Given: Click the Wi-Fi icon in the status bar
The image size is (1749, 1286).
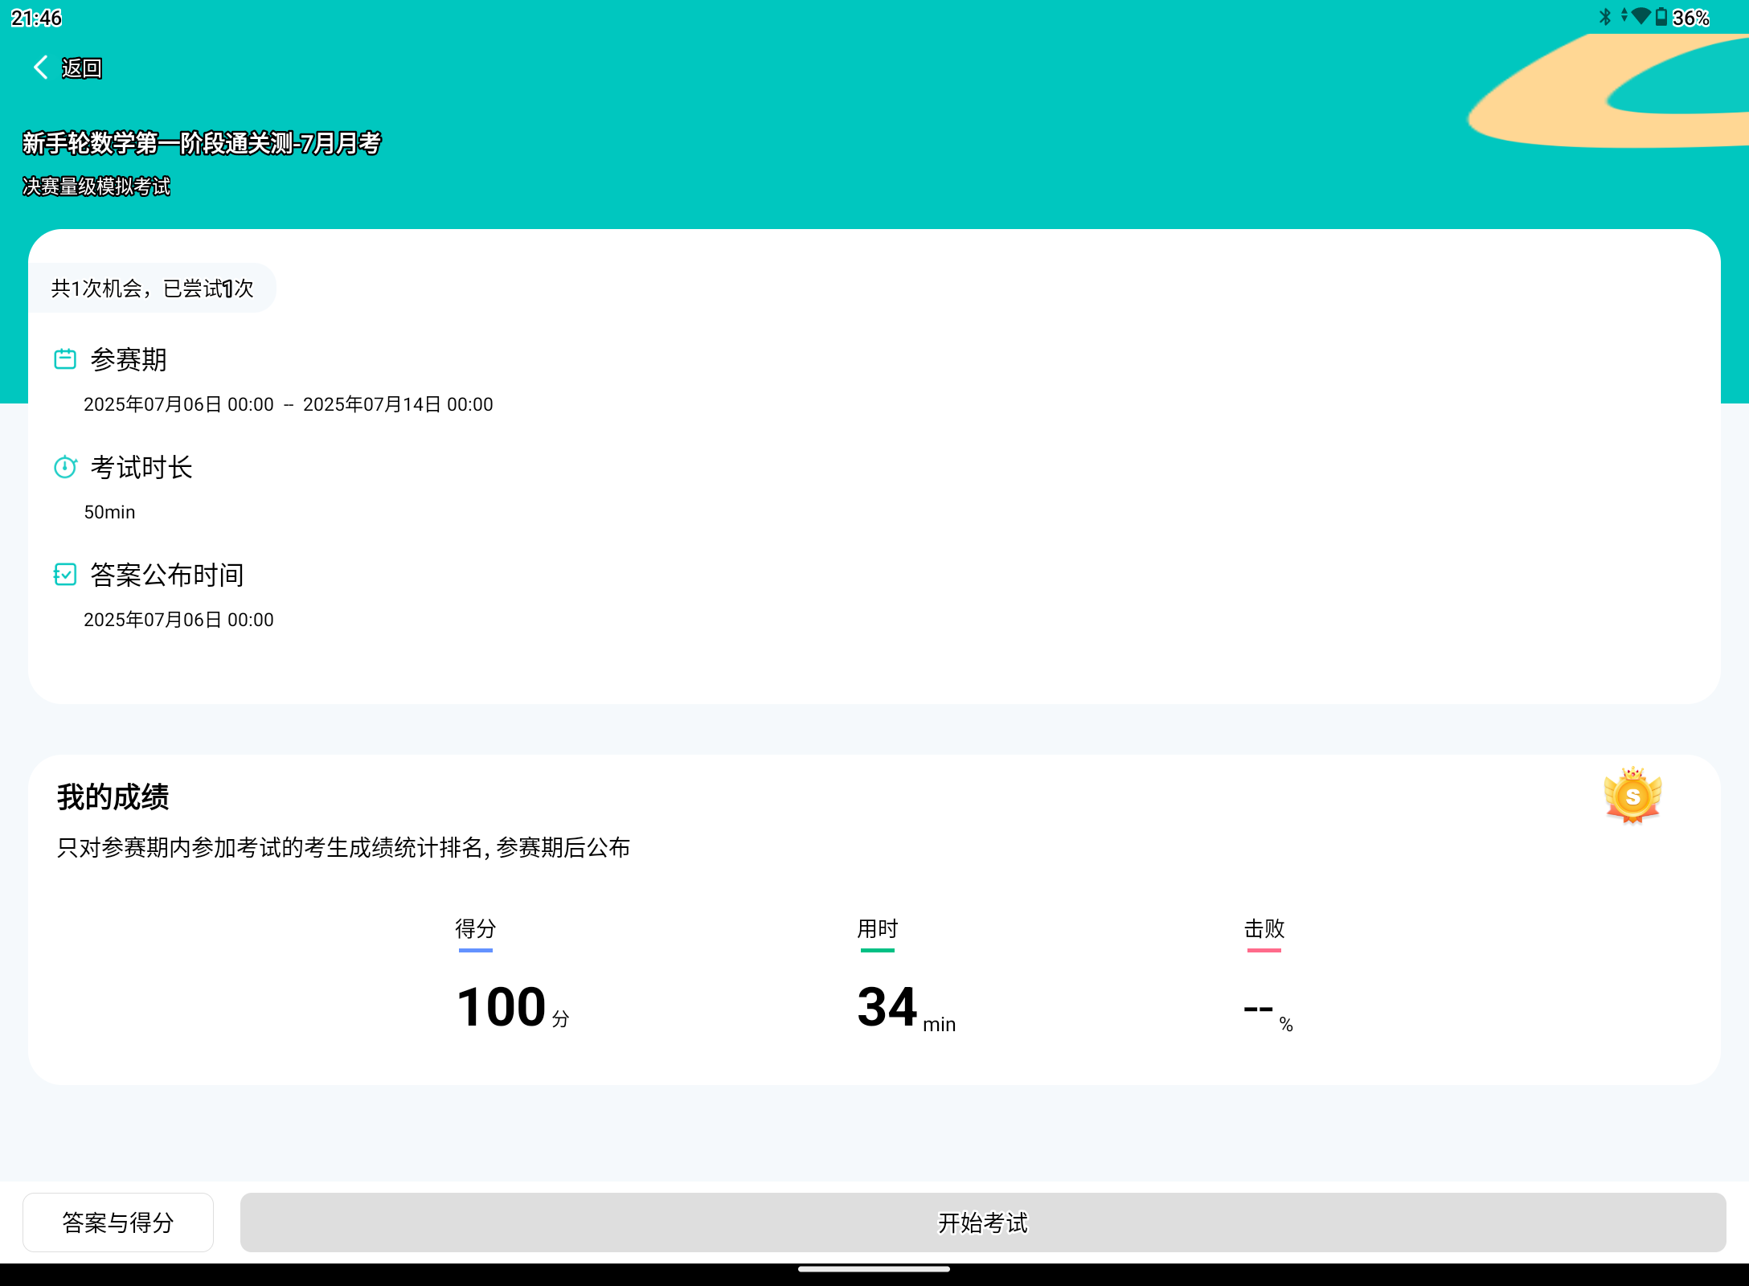Looking at the screenshot, I should coord(1646,16).
